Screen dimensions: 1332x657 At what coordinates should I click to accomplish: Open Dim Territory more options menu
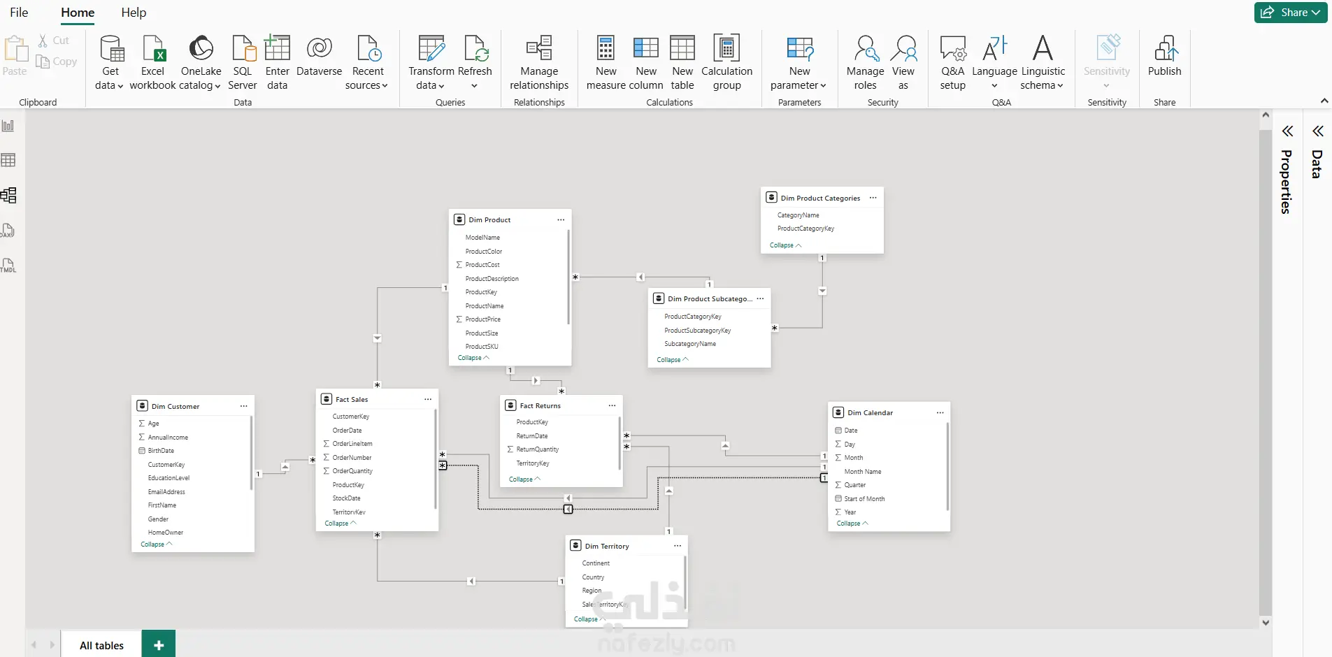pos(678,546)
